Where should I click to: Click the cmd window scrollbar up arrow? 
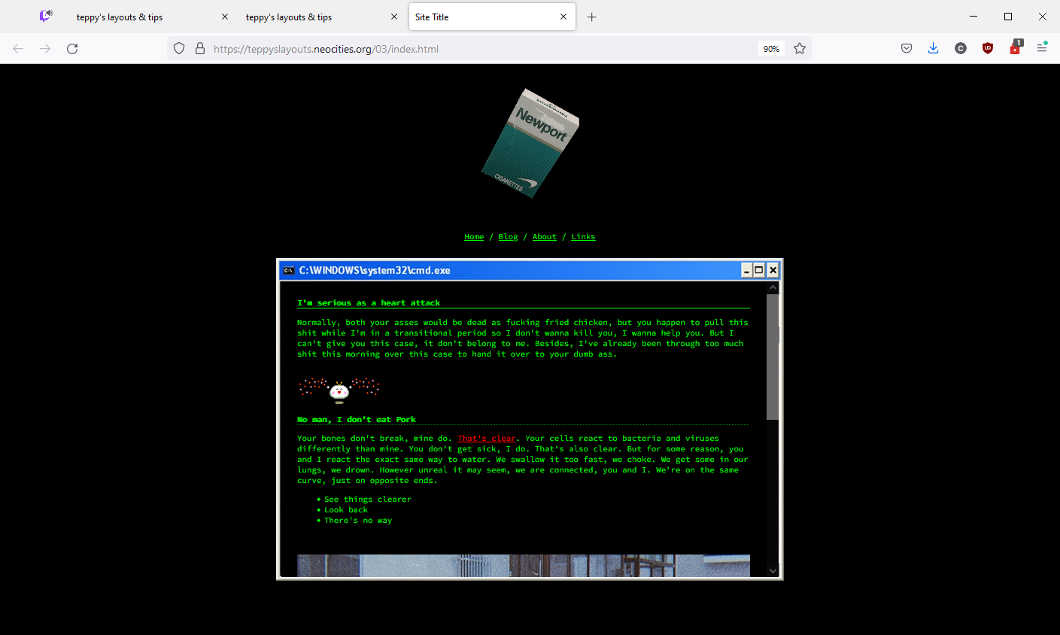(x=773, y=288)
